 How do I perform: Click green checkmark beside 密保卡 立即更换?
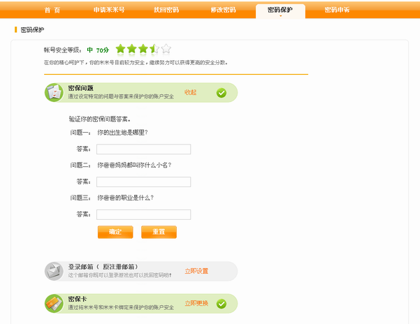point(222,304)
